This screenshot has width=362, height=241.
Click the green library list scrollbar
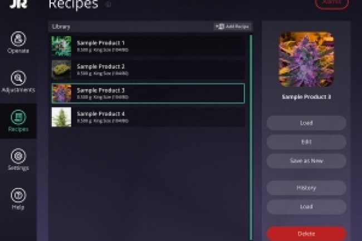tap(251, 137)
